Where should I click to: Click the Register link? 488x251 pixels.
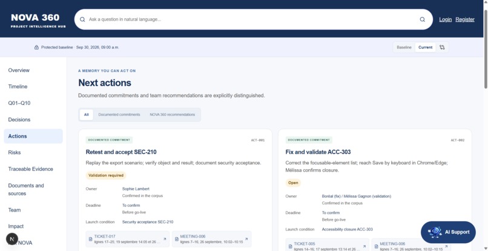[x=465, y=19]
